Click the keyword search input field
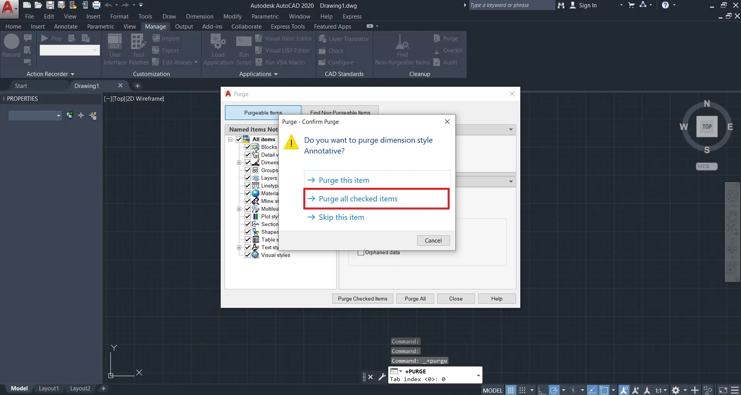The image size is (741, 395). click(x=511, y=5)
